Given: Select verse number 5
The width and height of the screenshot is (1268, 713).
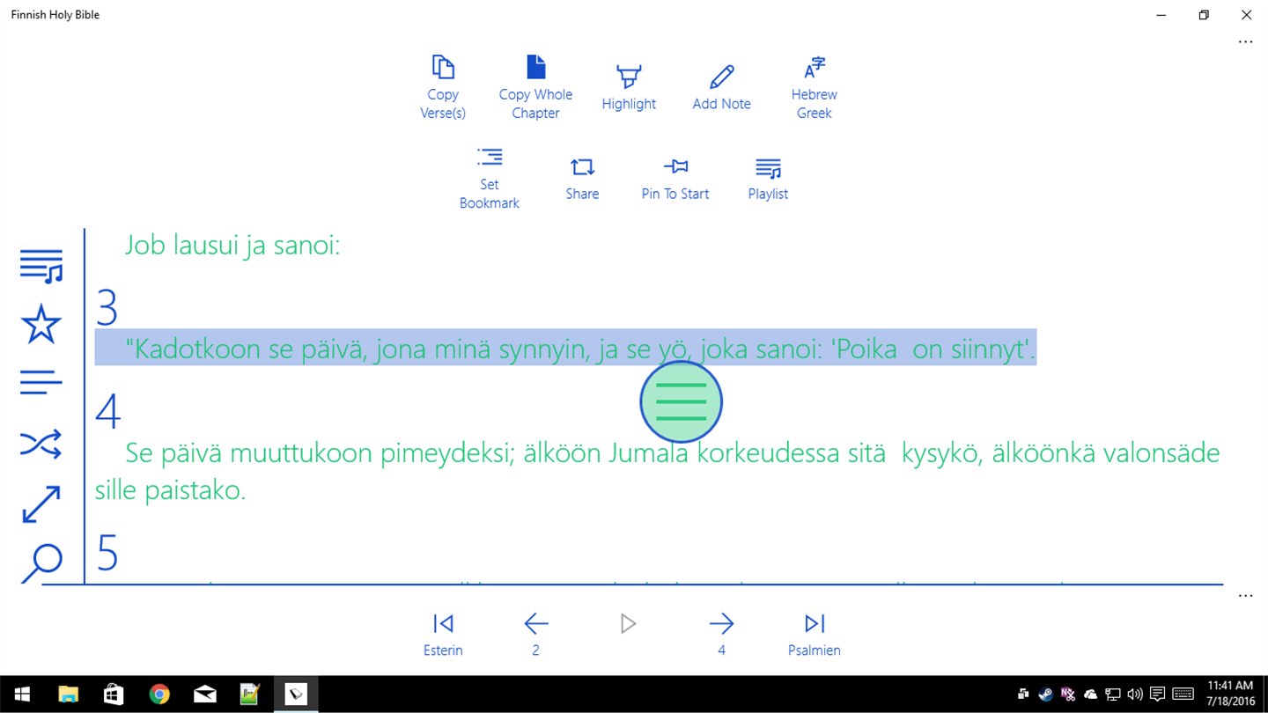Looking at the screenshot, I should tap(107, 554).
